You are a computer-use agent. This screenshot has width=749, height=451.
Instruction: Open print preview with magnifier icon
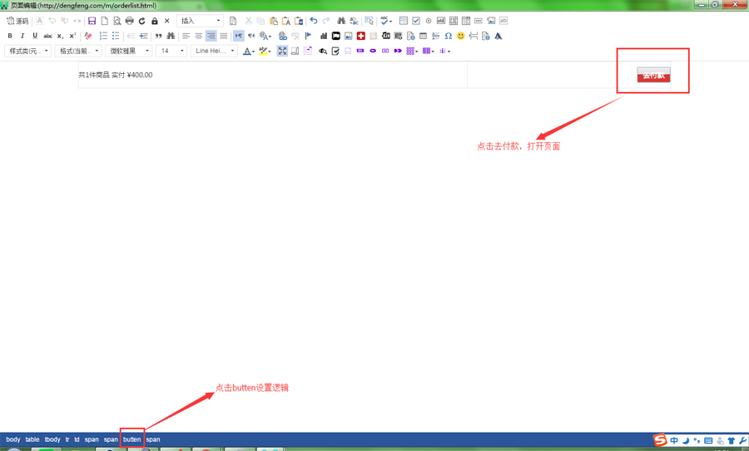117,21
